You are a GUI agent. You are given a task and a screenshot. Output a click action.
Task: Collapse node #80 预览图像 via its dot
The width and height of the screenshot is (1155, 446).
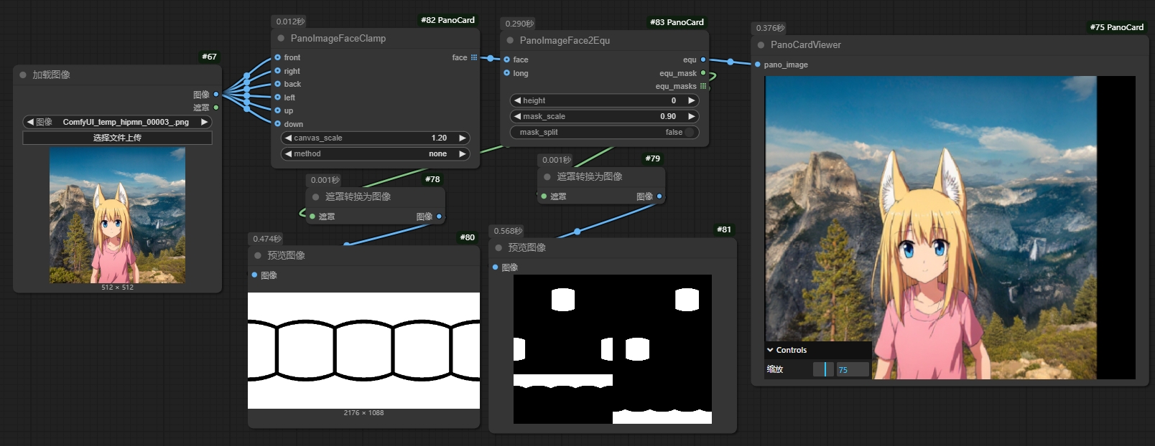click(x=258, y=255)
